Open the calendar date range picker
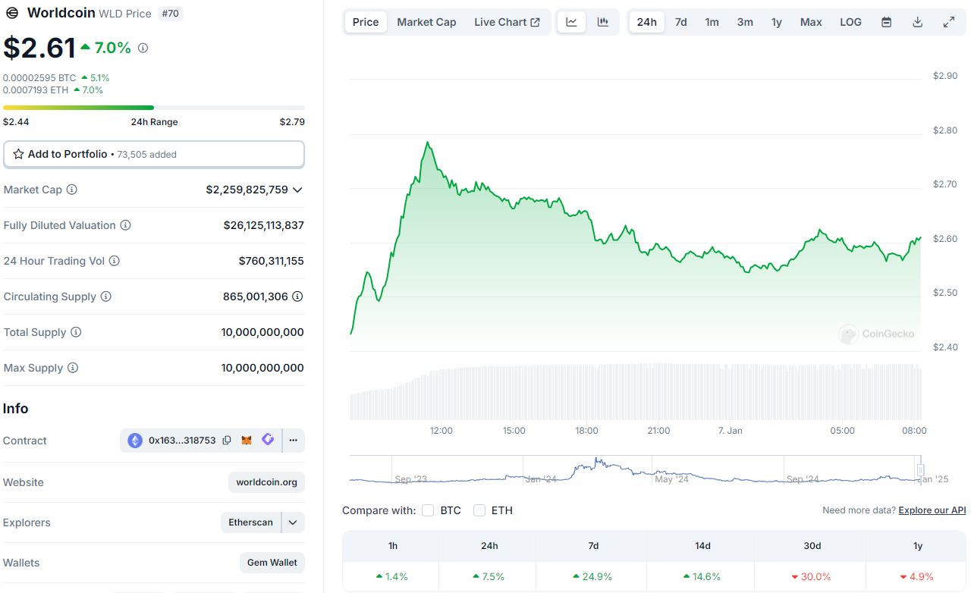971x593 pixels. [886, 22]
